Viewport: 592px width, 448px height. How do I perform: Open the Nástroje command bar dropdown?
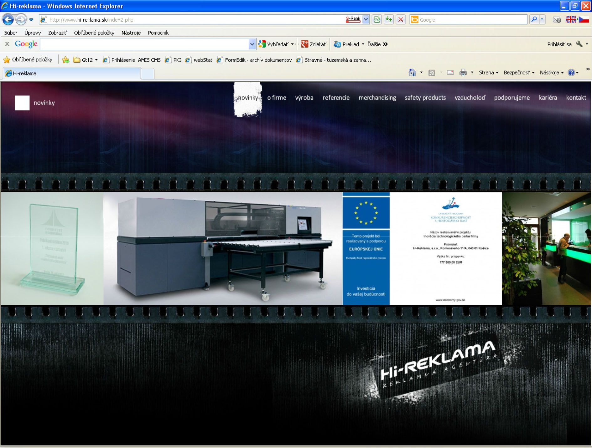[x=552, y=73]
